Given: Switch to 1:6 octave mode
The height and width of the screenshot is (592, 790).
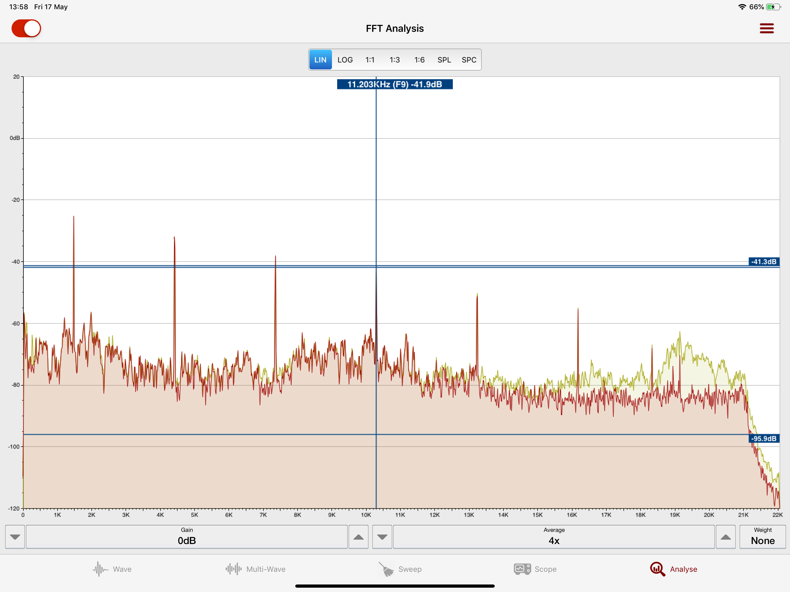Looking at the screenshot, I should [419, 60].
